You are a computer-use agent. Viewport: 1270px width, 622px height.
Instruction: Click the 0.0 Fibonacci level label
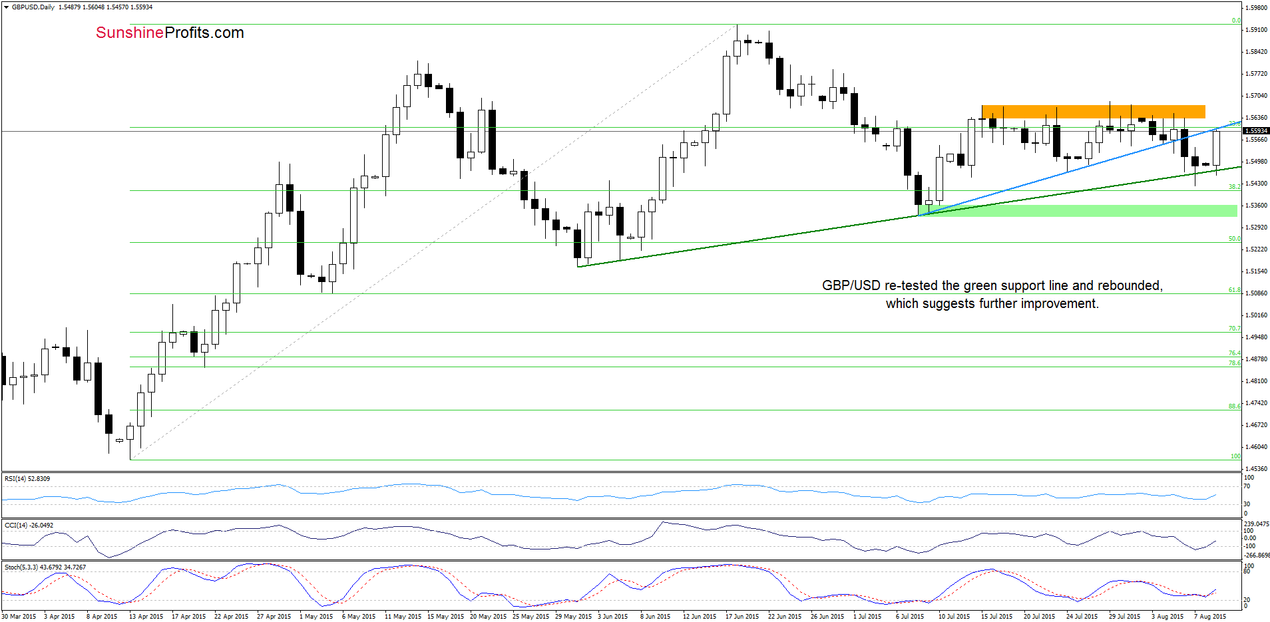[1236, 21]
